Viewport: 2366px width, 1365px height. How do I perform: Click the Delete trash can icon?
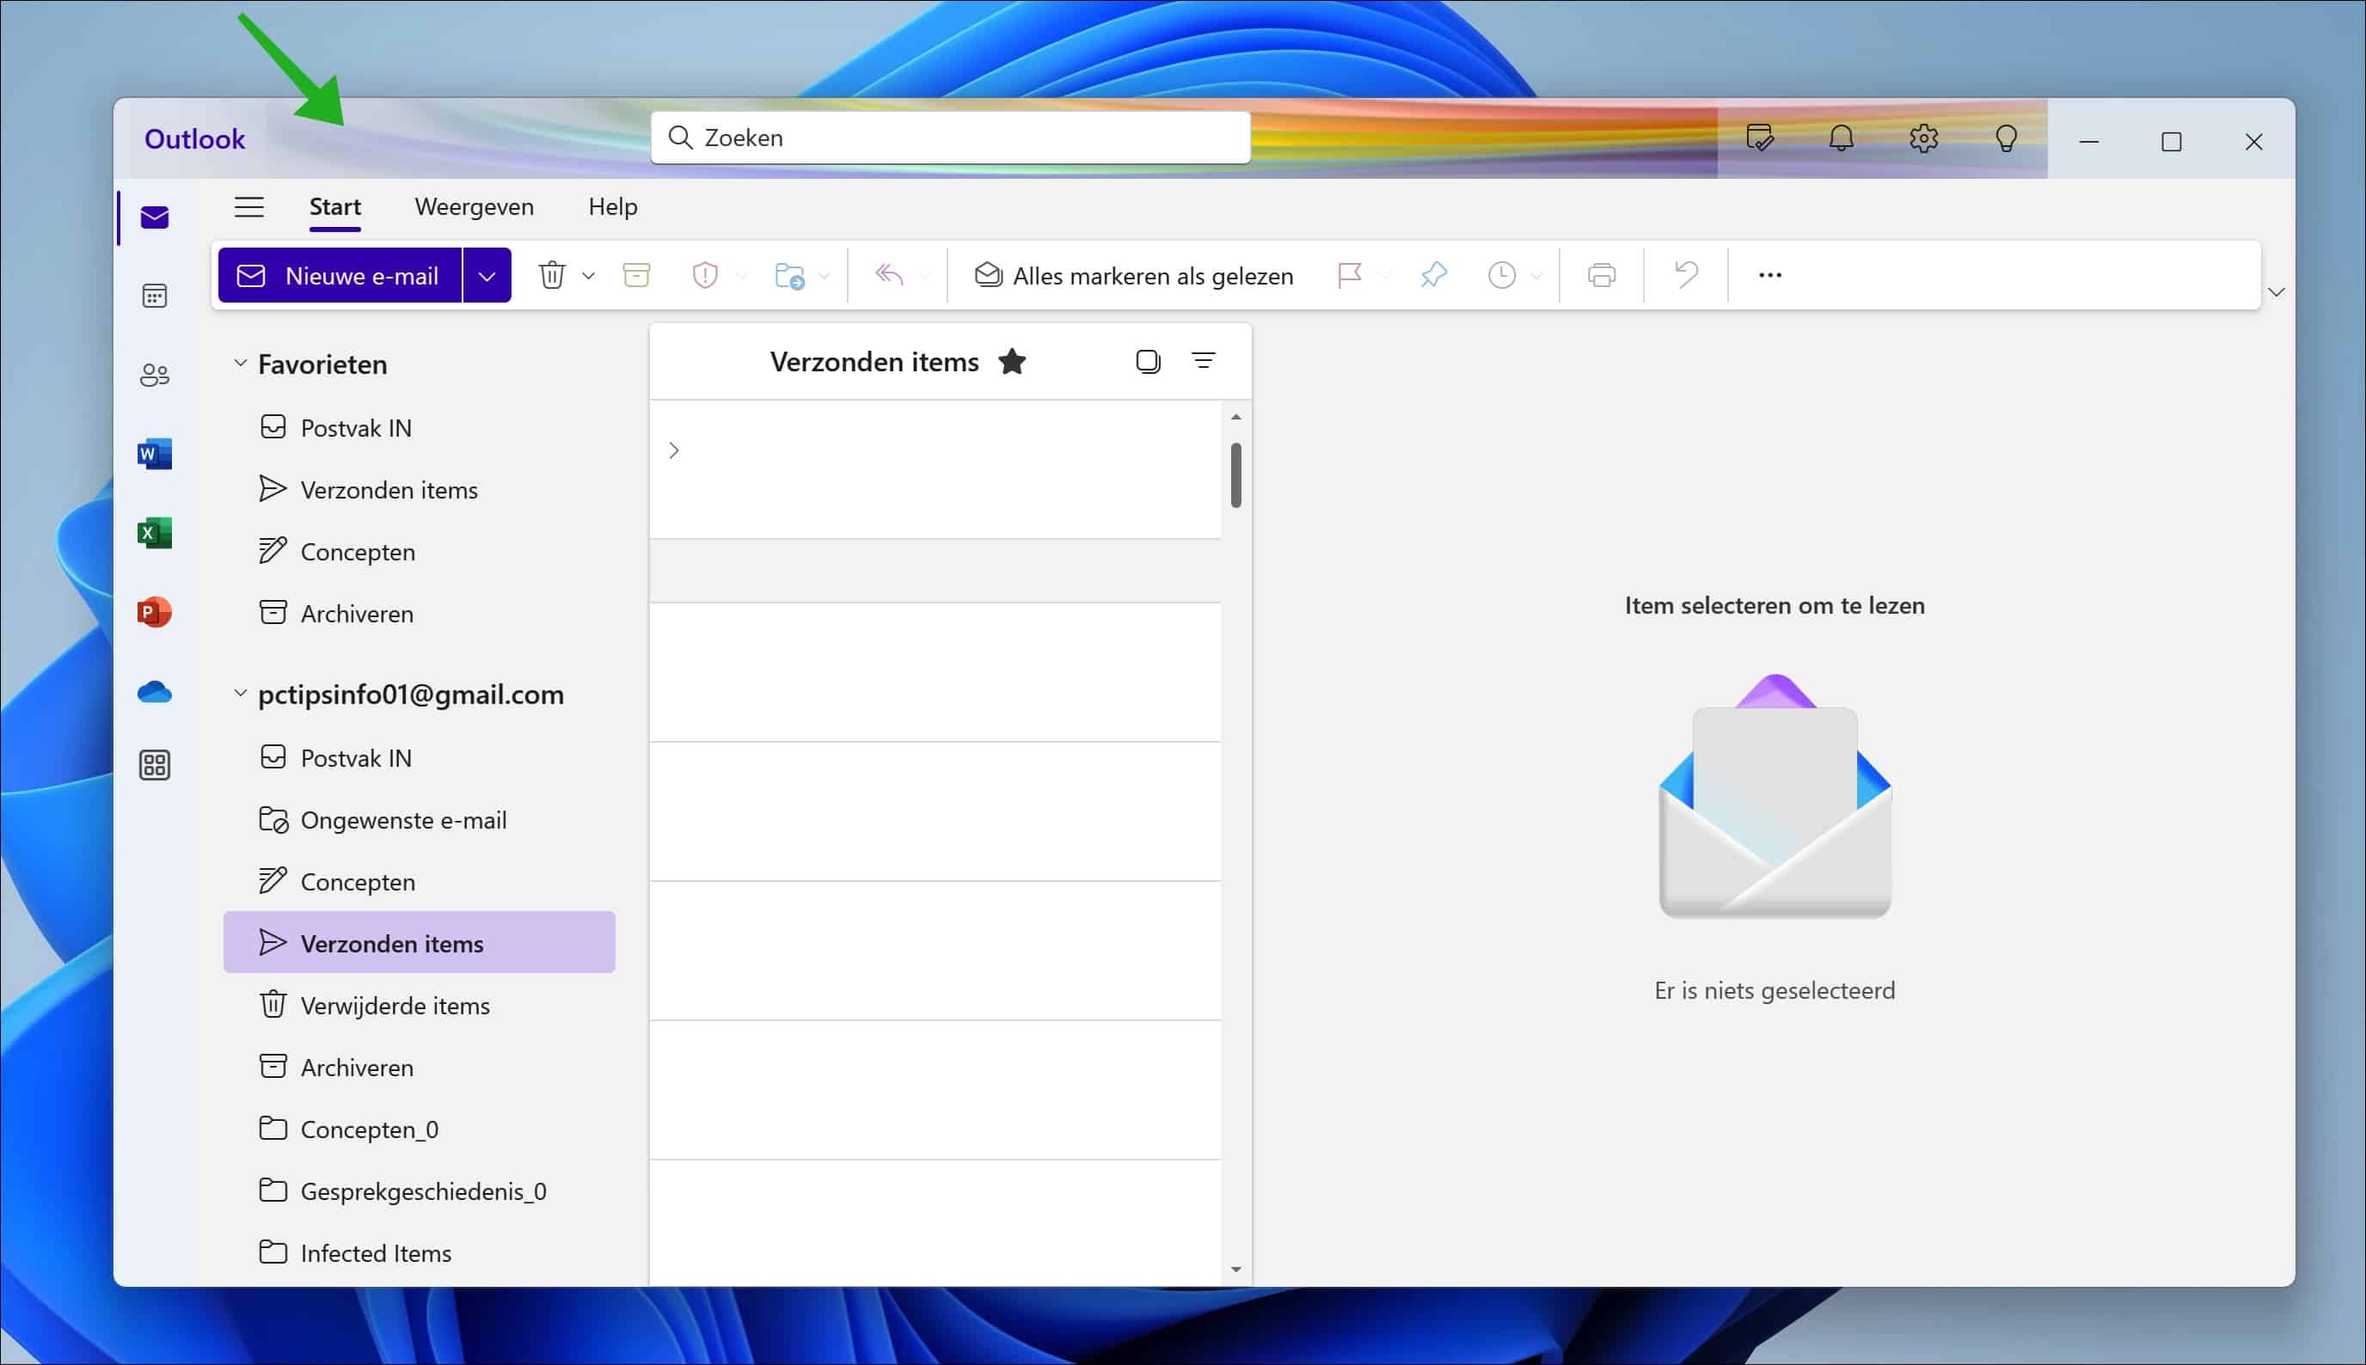(x=552, y=275)
